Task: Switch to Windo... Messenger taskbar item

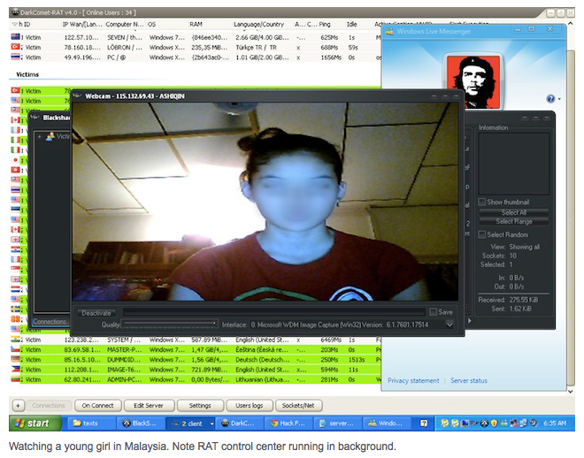Action: (386, 423)
